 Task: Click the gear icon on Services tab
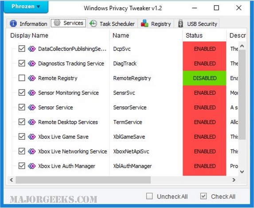57,23
